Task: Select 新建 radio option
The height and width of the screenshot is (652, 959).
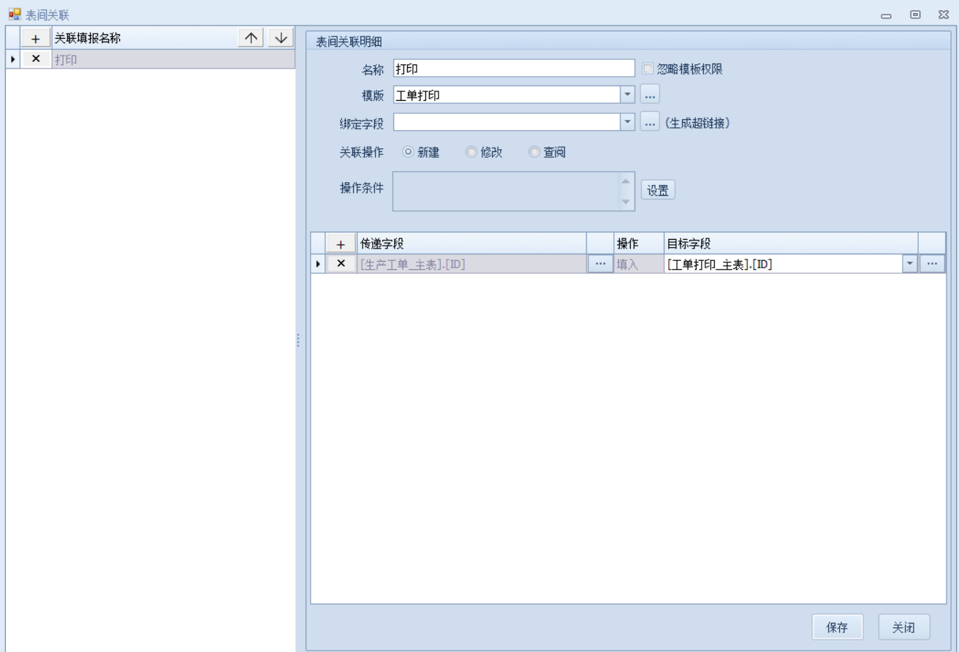Action: click(409, 153)
